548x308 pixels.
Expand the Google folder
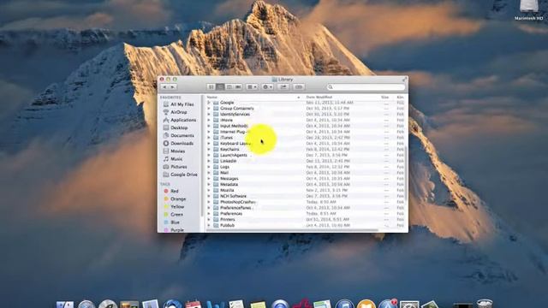click(x=209, y=103)
